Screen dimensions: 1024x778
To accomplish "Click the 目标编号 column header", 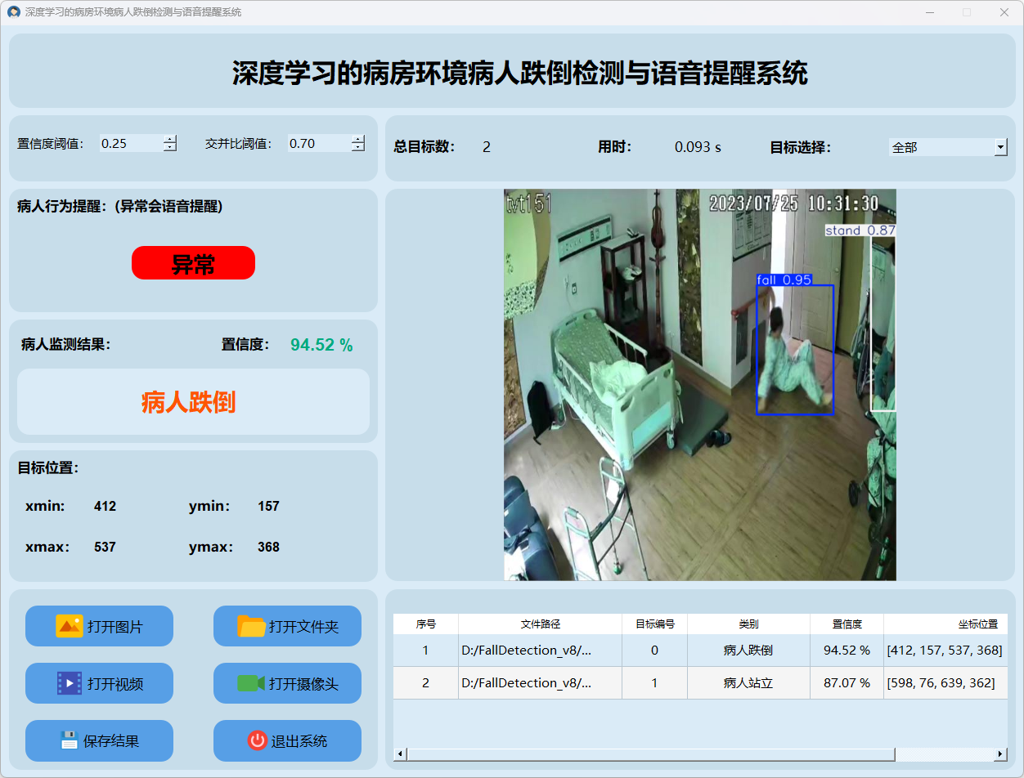I will pos(654,624).
